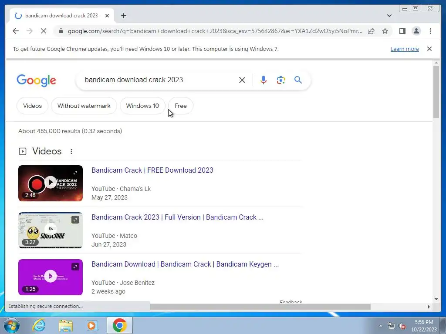The height and width of the screenshot is (334, 446).
Task: Share this page icon
Action: pyautogui.click(x=371, y=31)
